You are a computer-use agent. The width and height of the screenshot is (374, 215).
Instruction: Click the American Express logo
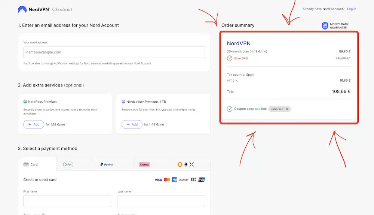pyautogui.click(x=174, y=180)
